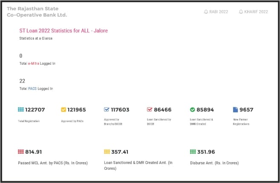
Task: Click the teal grid icon for Total Registration
Action: (21, 110)
